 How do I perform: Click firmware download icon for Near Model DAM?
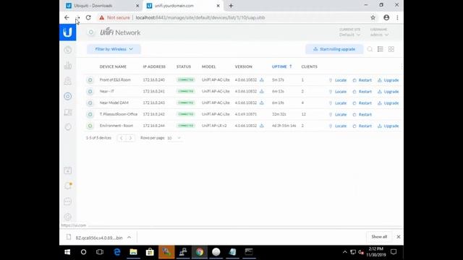(262, 103)
